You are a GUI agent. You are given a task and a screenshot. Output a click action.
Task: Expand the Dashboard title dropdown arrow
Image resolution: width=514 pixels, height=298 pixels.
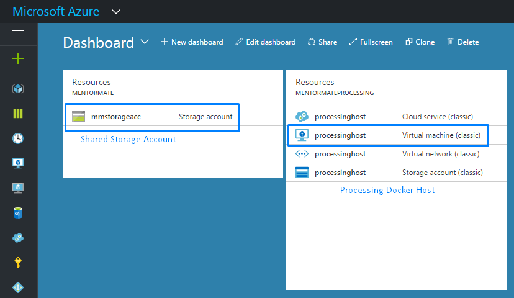(x=145, y=42)
